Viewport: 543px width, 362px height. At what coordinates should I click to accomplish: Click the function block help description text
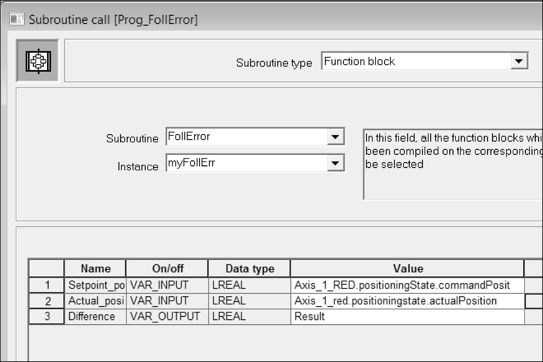453,151
